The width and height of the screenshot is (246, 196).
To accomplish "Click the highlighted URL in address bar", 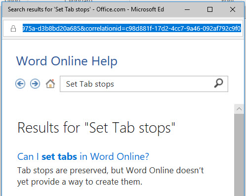I will [132, 28].
